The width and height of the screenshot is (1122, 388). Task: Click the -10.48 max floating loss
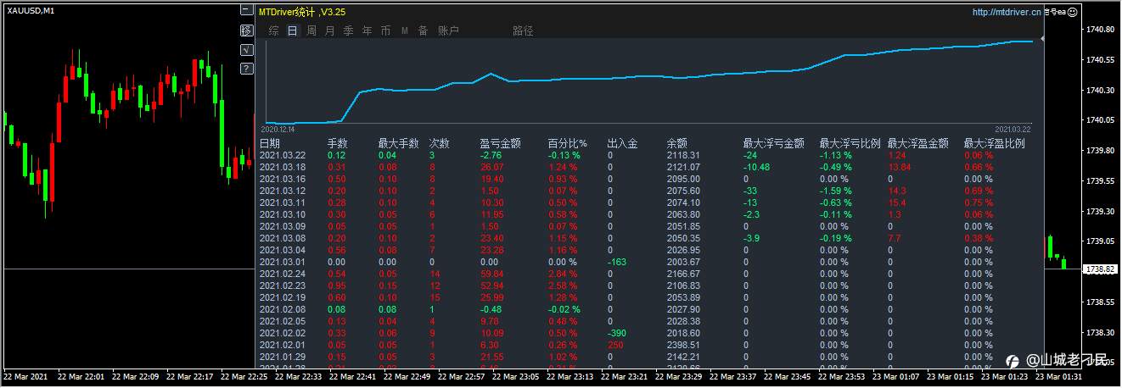(x=756, y=167)
